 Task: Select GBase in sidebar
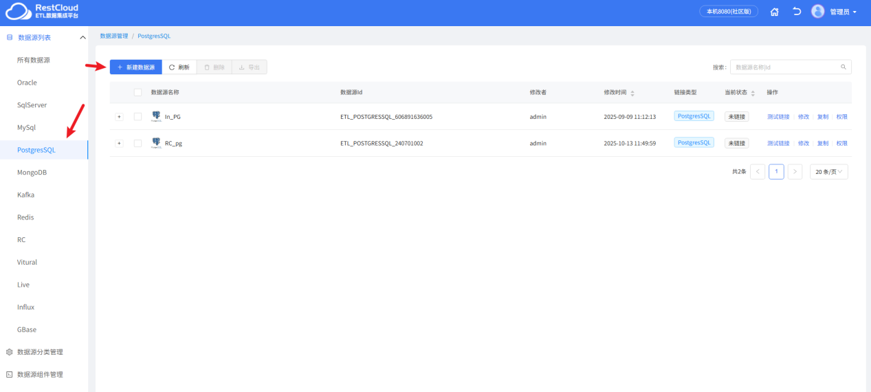click(x=44, y=329)
